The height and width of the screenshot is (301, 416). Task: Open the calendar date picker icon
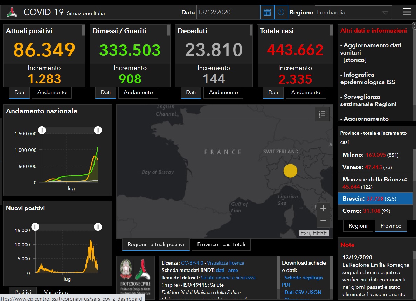[x=267, y=12]
